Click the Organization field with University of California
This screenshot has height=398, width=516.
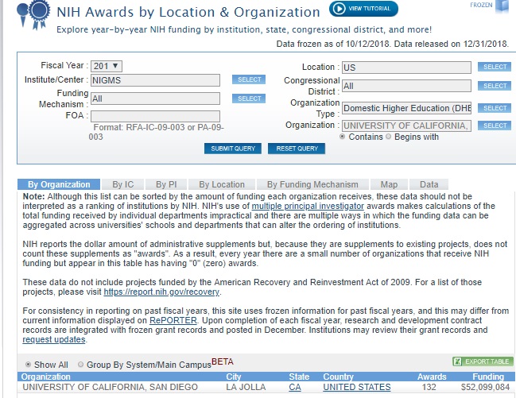tap(406, 126)
